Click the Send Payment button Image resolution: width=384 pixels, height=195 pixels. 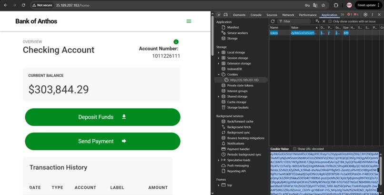coord(102,141)
